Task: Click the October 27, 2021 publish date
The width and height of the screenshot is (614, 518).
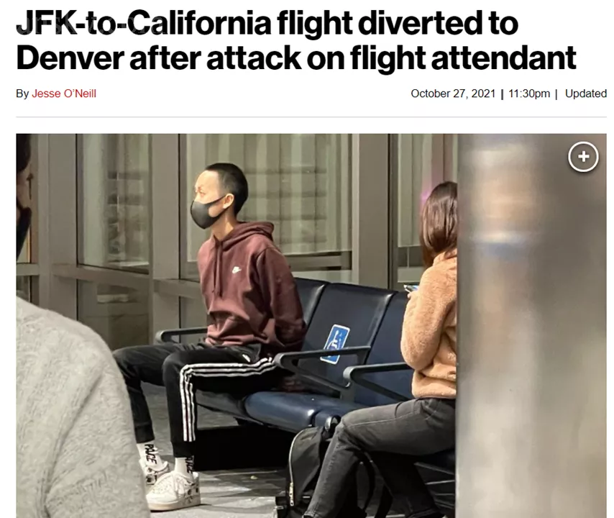Action: 453,94
